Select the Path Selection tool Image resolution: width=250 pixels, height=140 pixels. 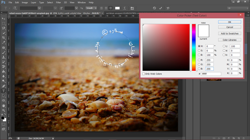4,96
